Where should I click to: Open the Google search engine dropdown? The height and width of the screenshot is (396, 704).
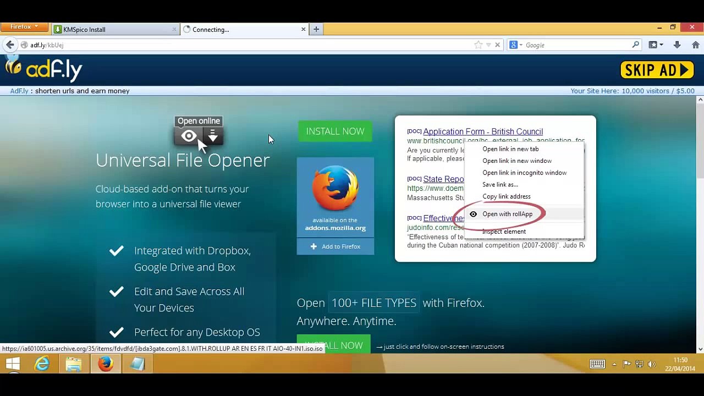click(x=515, y=45)
